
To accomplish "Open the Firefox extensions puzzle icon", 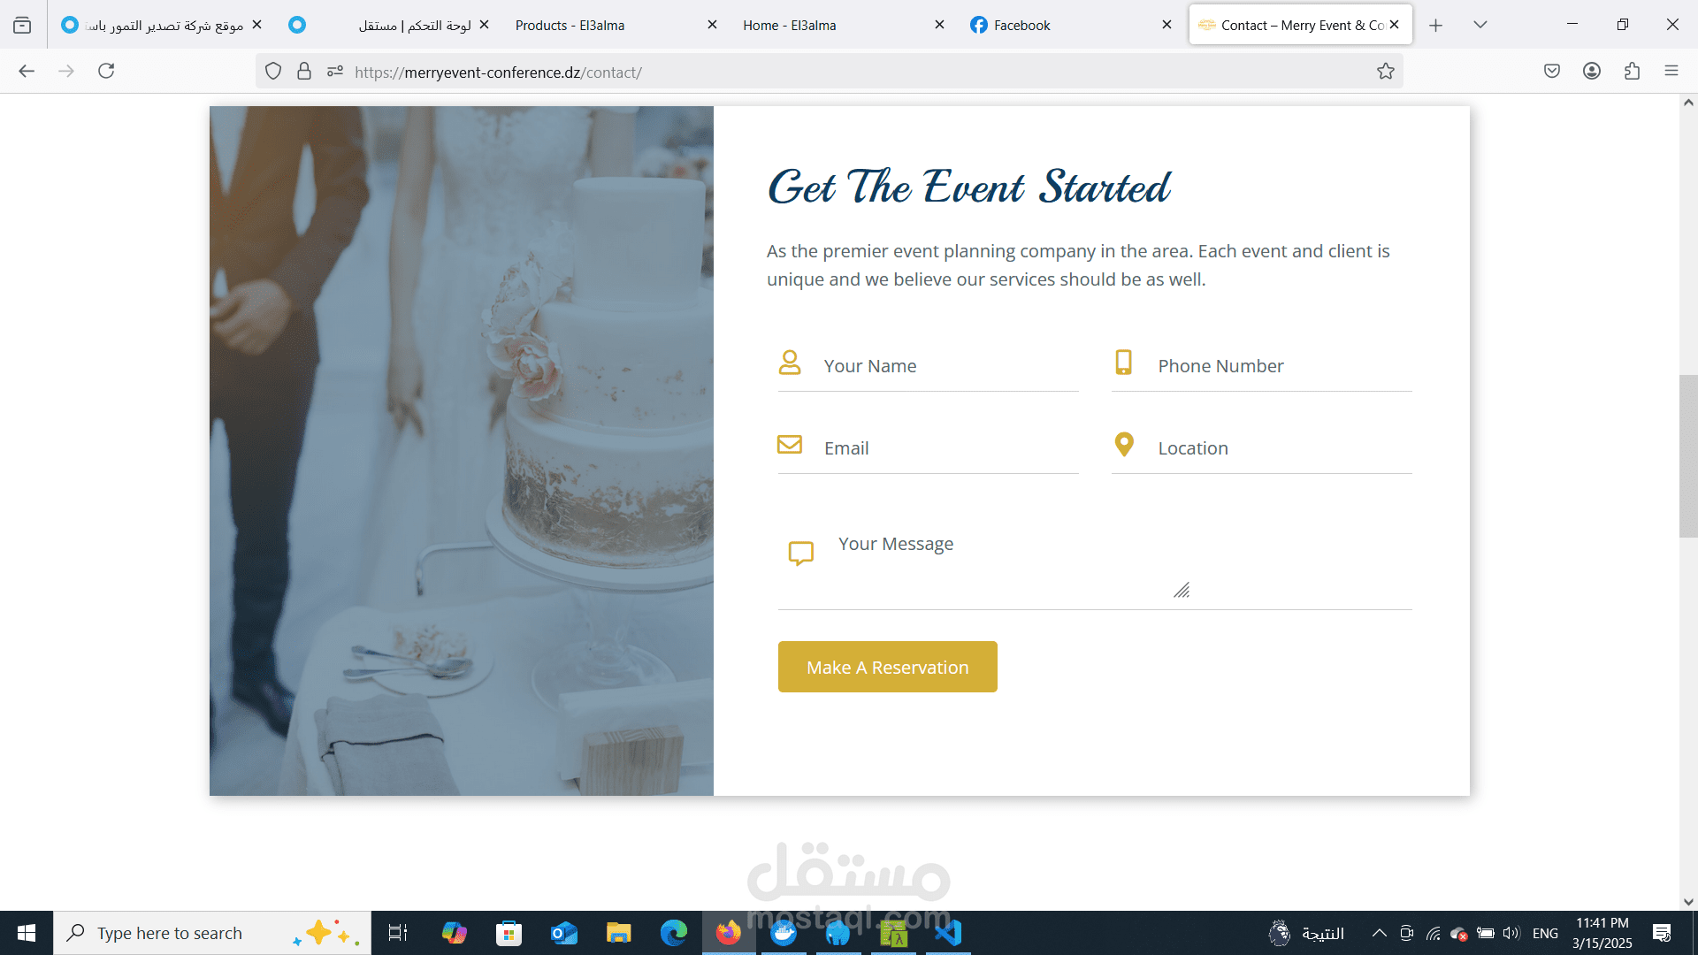I will (1632, 71).
